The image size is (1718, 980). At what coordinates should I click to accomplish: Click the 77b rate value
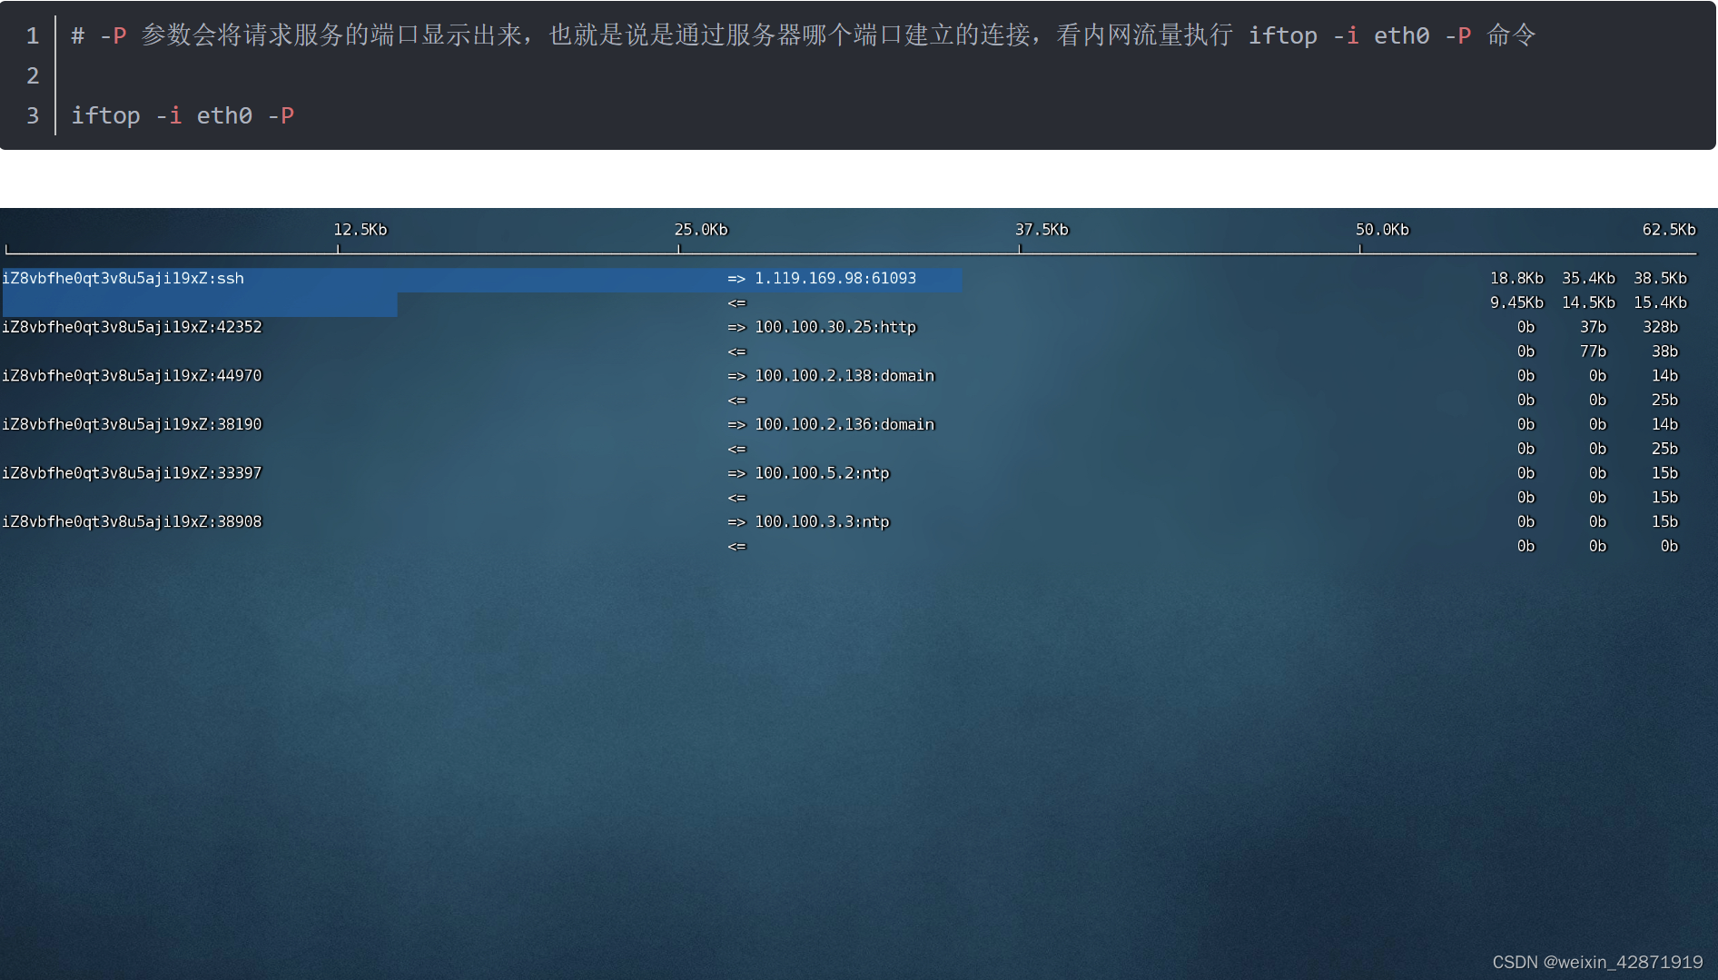1593,351
